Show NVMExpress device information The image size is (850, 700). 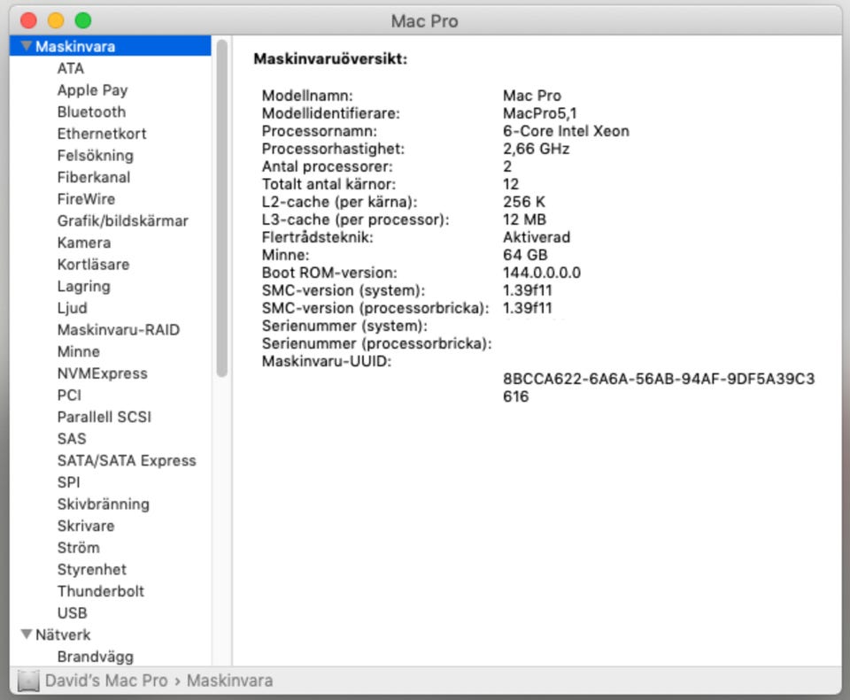(x=102, y=373)
